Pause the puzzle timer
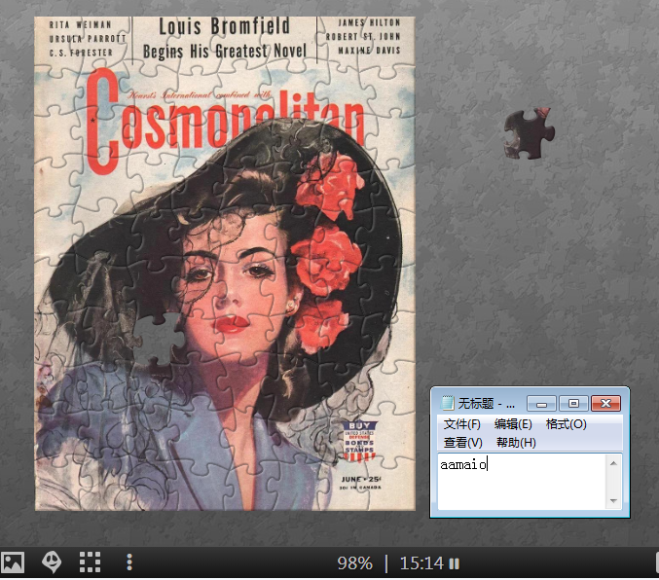 tap(454, 563)
